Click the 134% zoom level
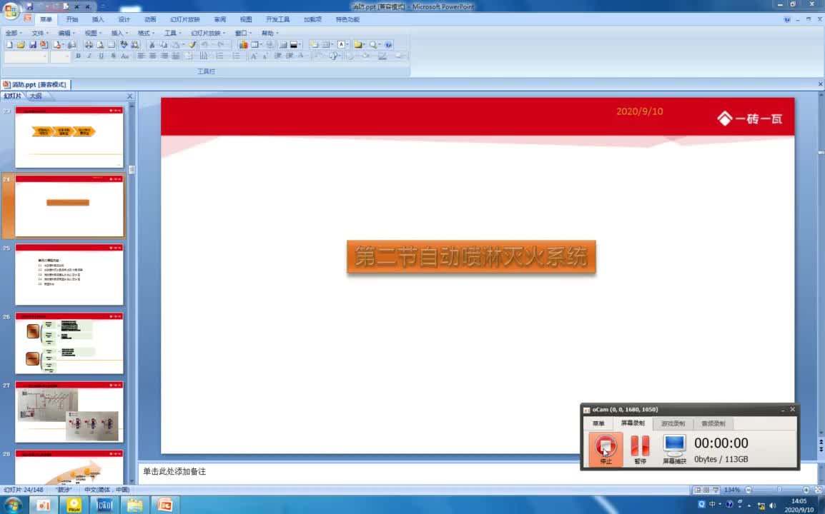Screen dimensions: 825x514 732,490
